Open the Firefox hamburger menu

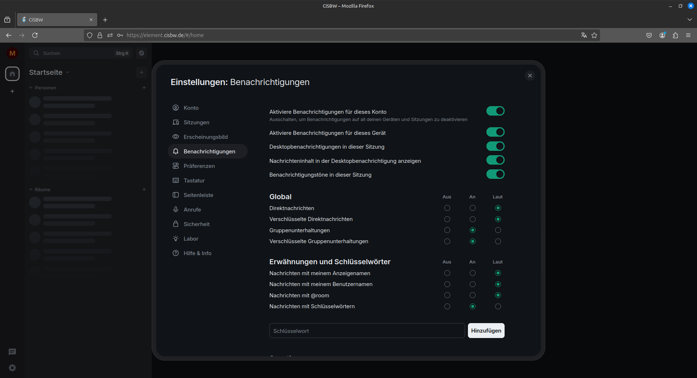click(688, 35)
